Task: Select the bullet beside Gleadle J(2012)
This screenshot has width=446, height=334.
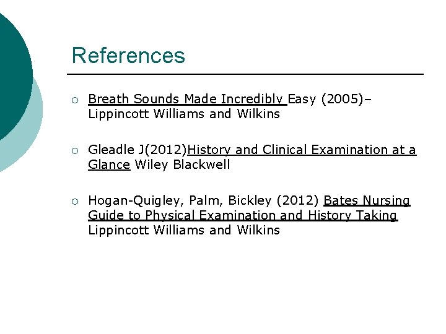Action: point(74,150)
